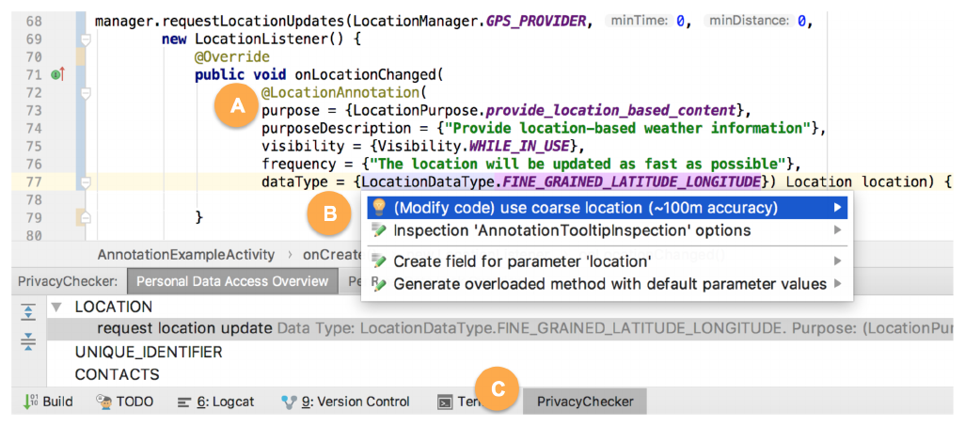965x426 pixels.
Task: Select the PrivacyChecker tool window button
Action: point(585,402)
